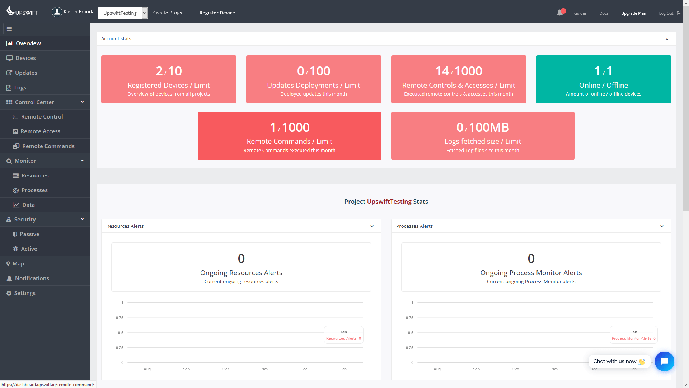Click the Overview bar chart icon
The width and height of the screenshot is (689, 388).
point(10,43)
